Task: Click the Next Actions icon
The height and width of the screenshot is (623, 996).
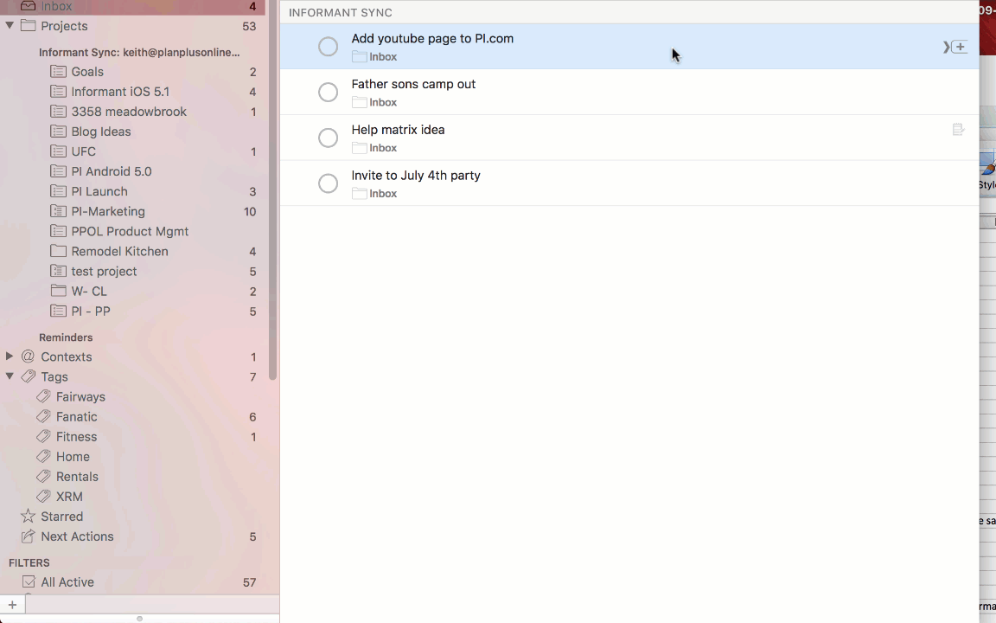Action: pos(28,536)
